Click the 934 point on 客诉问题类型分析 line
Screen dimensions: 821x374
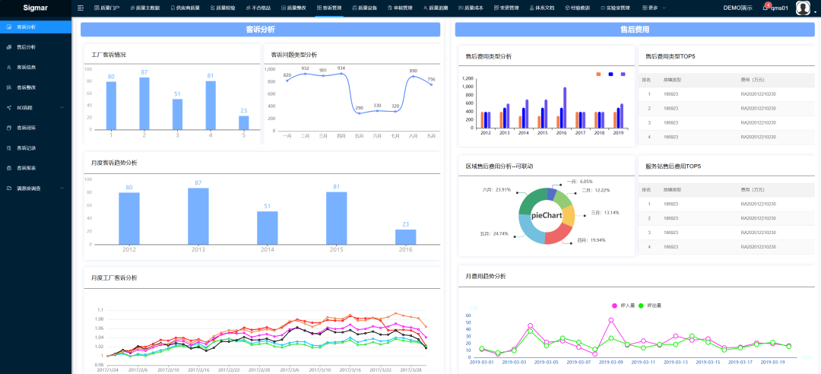click(x=341, y=73)
